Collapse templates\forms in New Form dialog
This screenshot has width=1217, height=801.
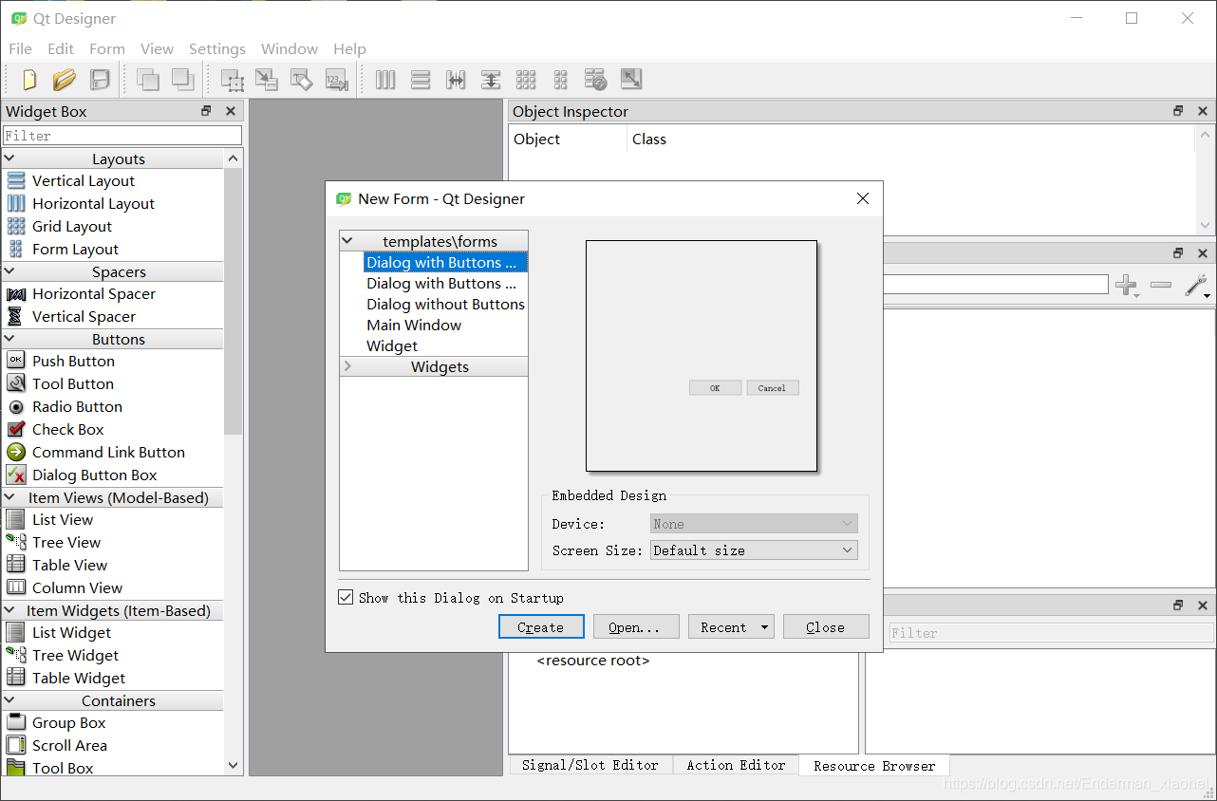tap(347, 241)
